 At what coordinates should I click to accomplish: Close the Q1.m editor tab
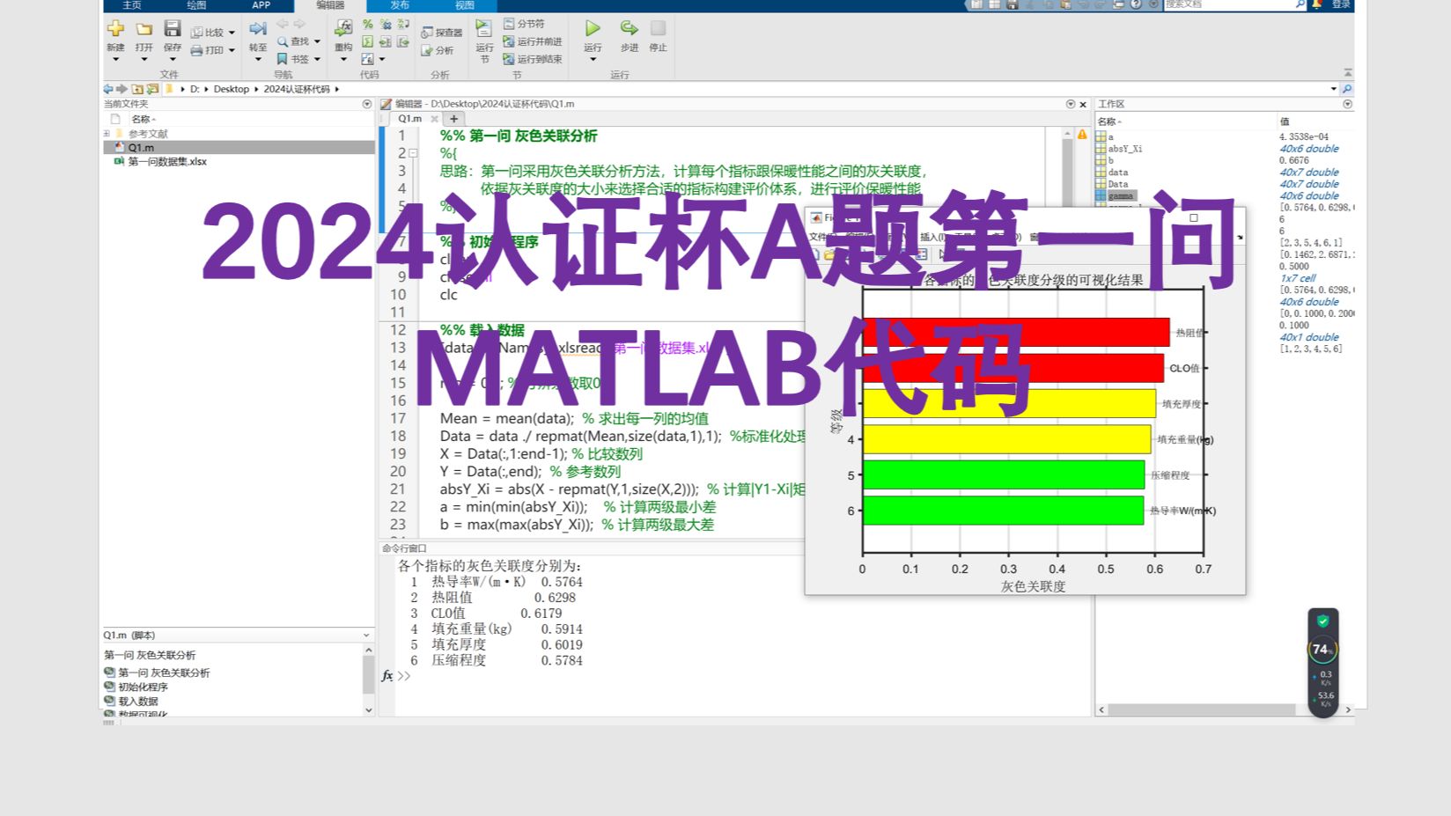click(434, 119)
